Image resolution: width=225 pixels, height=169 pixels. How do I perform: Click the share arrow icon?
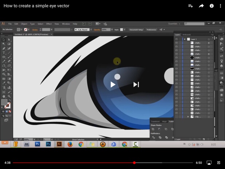coord(201,6)
